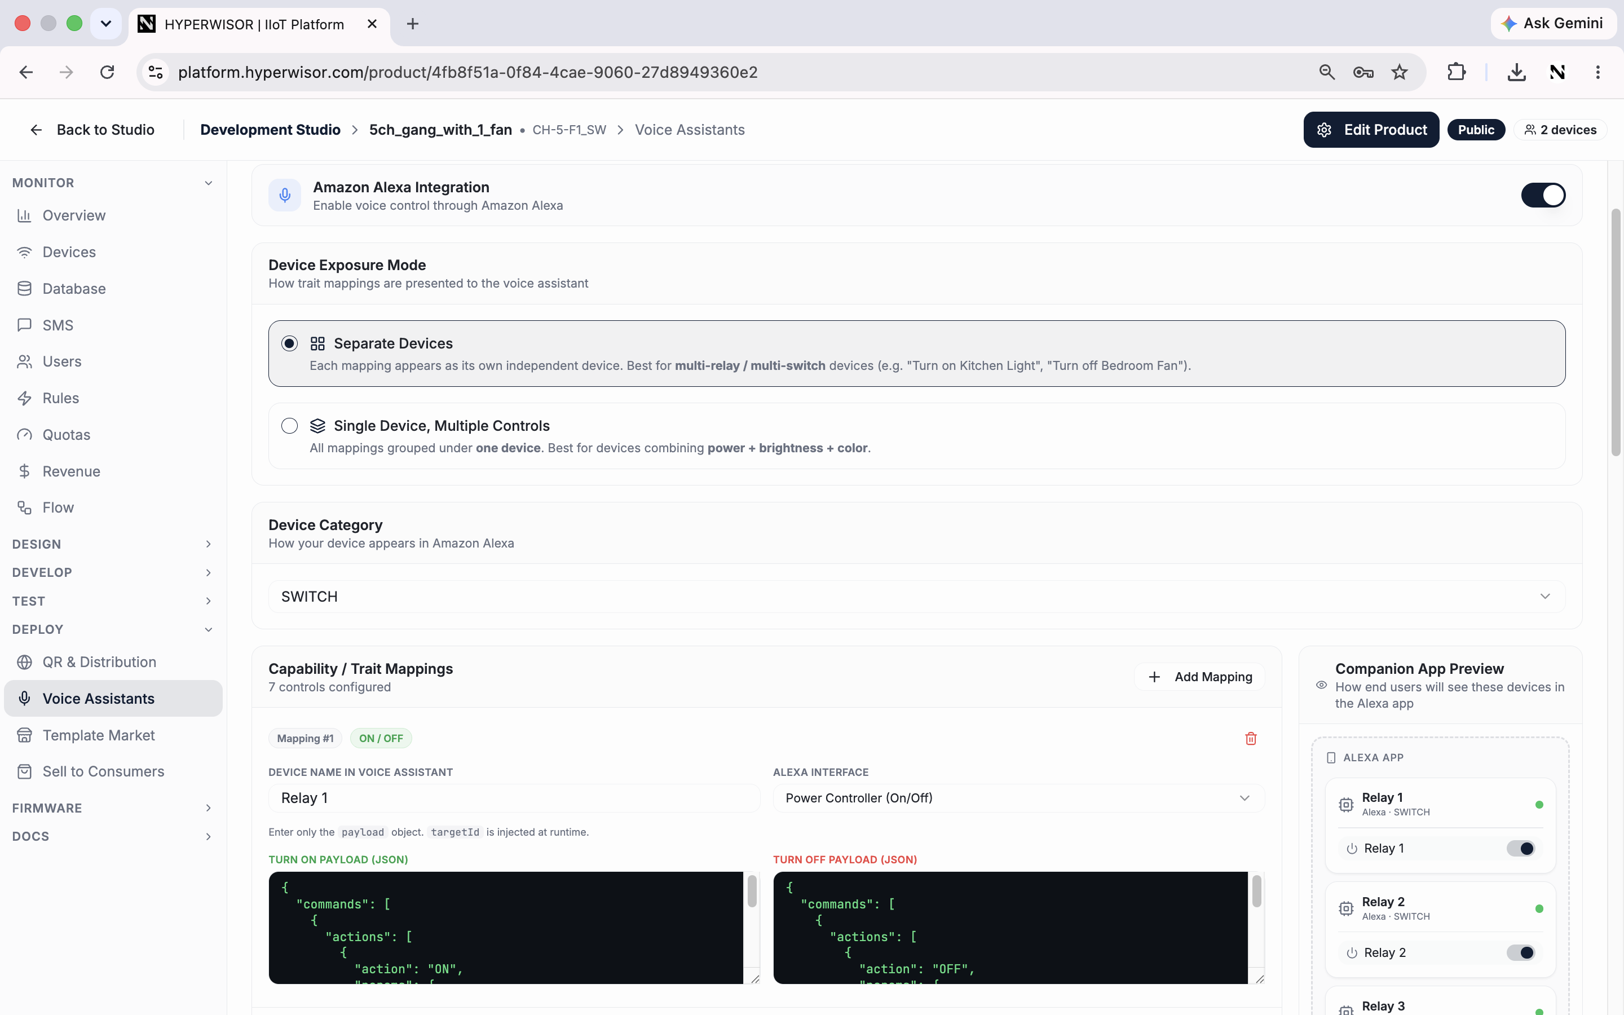Click the Overview chart icon in sidebar
Screen dimensions: 1624x1015
(24, 215)
